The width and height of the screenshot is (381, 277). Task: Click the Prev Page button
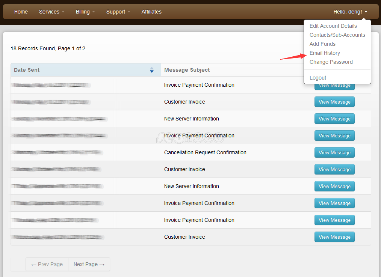[47, 264]
